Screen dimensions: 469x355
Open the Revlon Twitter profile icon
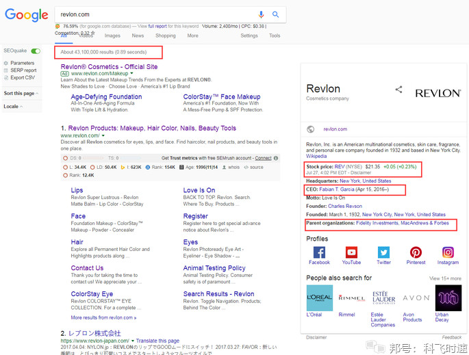[383, 252]
